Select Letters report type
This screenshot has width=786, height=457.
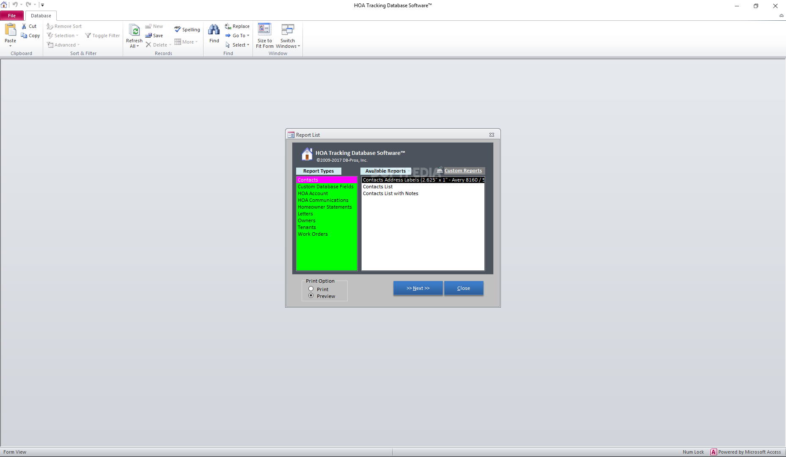327,214
